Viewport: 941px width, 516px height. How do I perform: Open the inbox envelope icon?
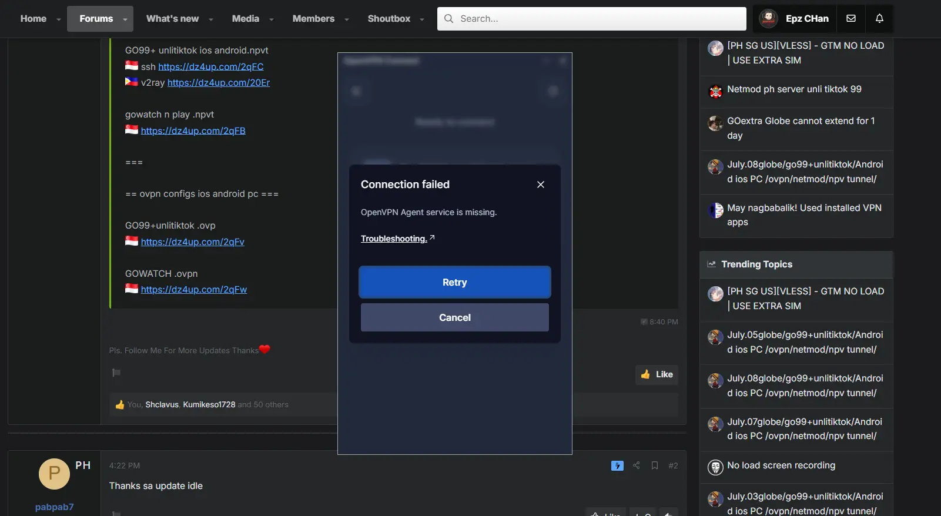pyautogui.click(x=850, y=18)
